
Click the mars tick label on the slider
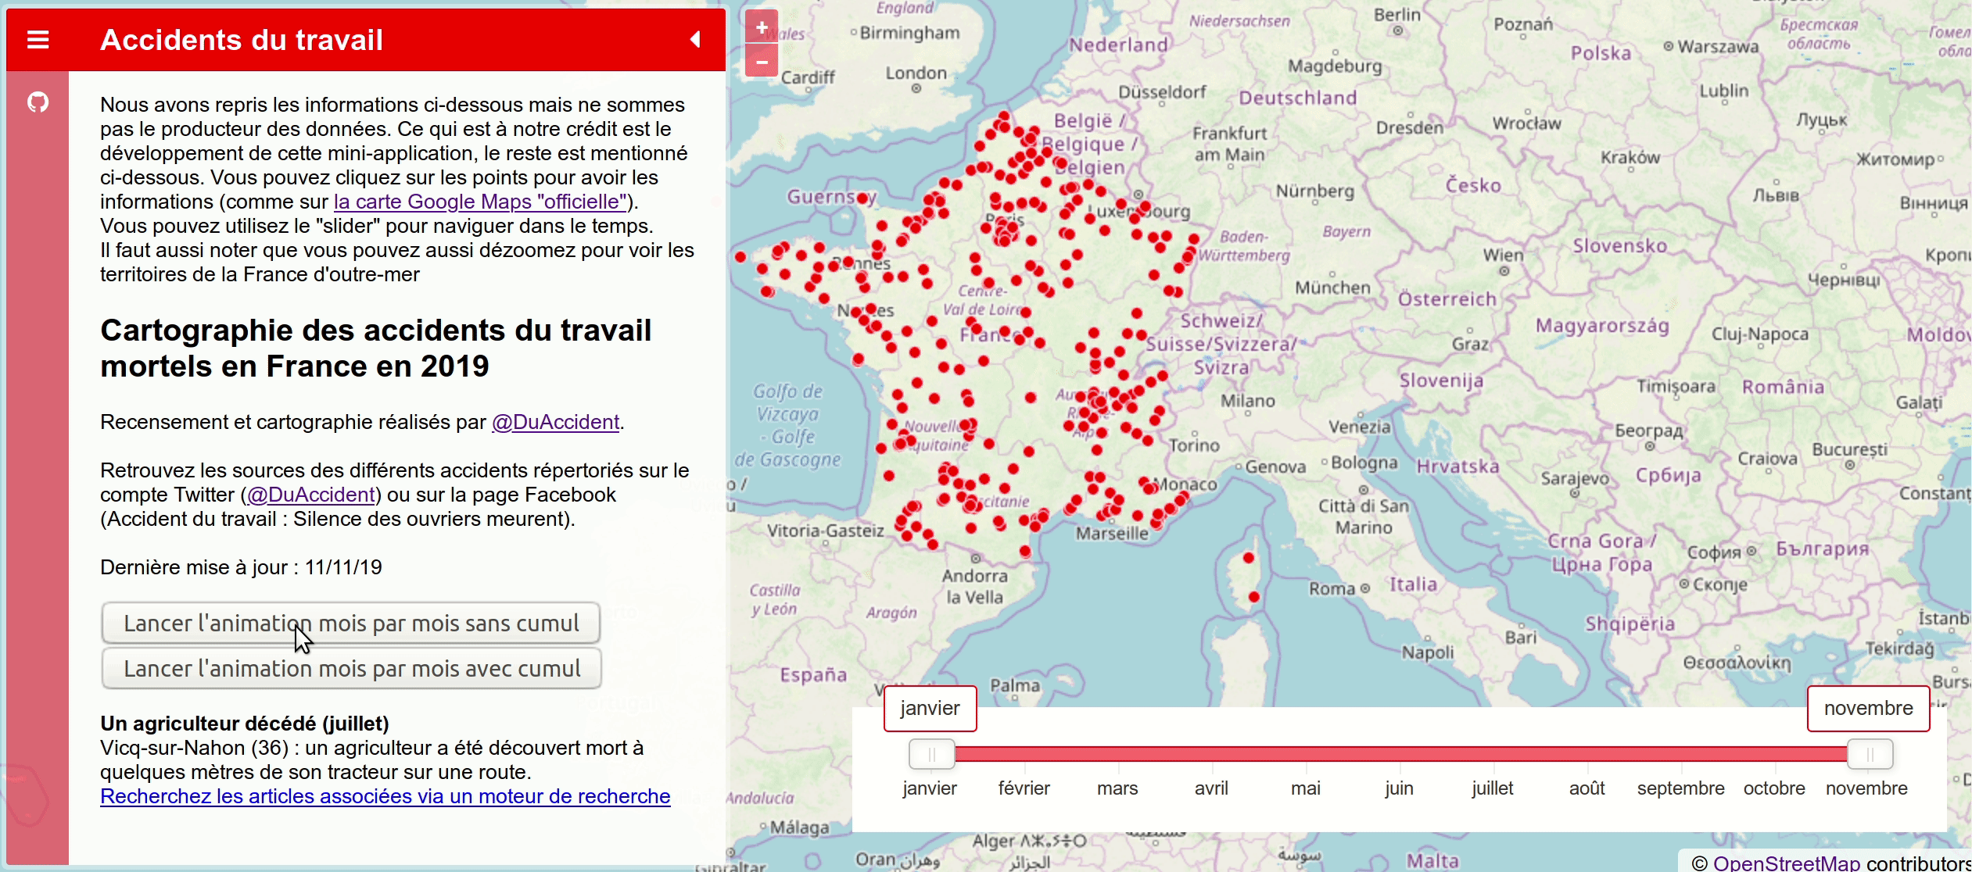click(1117, 788)
